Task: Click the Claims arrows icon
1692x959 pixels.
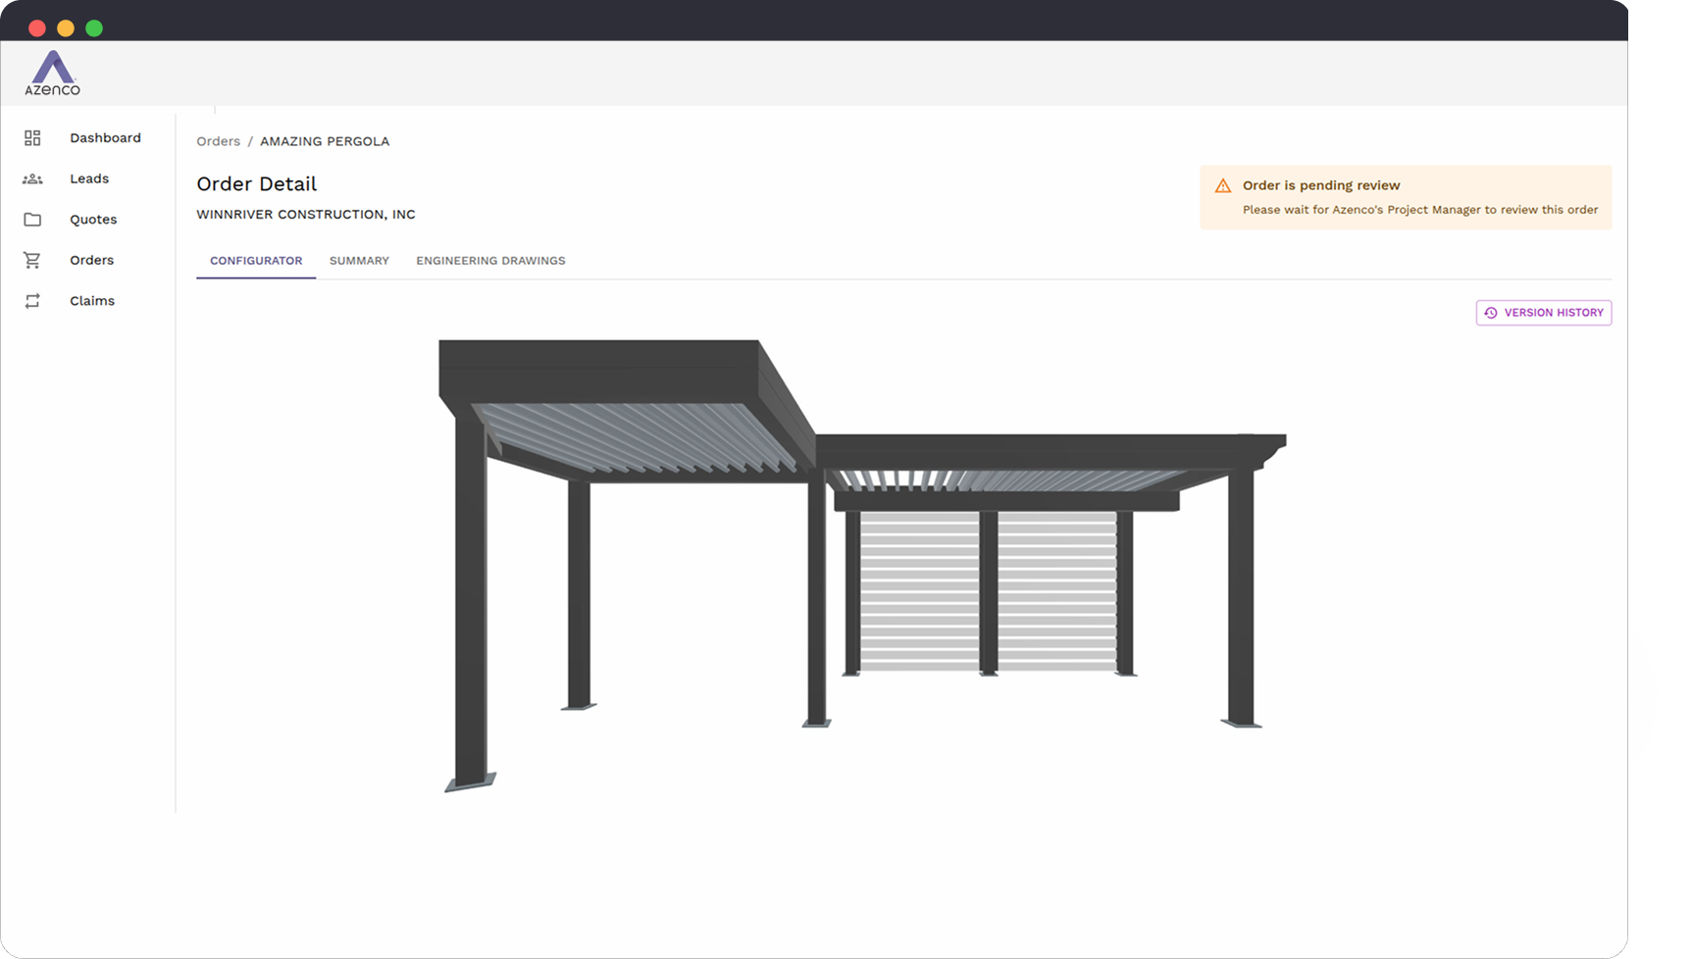Action: tap(32, 300)
